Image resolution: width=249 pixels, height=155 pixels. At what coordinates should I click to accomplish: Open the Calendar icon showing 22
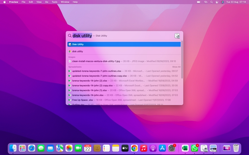pyautogui.click(x=88, y=148)
